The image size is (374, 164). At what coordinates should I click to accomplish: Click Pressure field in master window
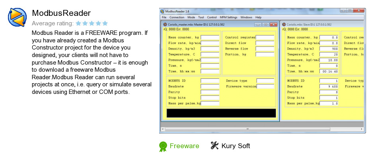[210, 60]
